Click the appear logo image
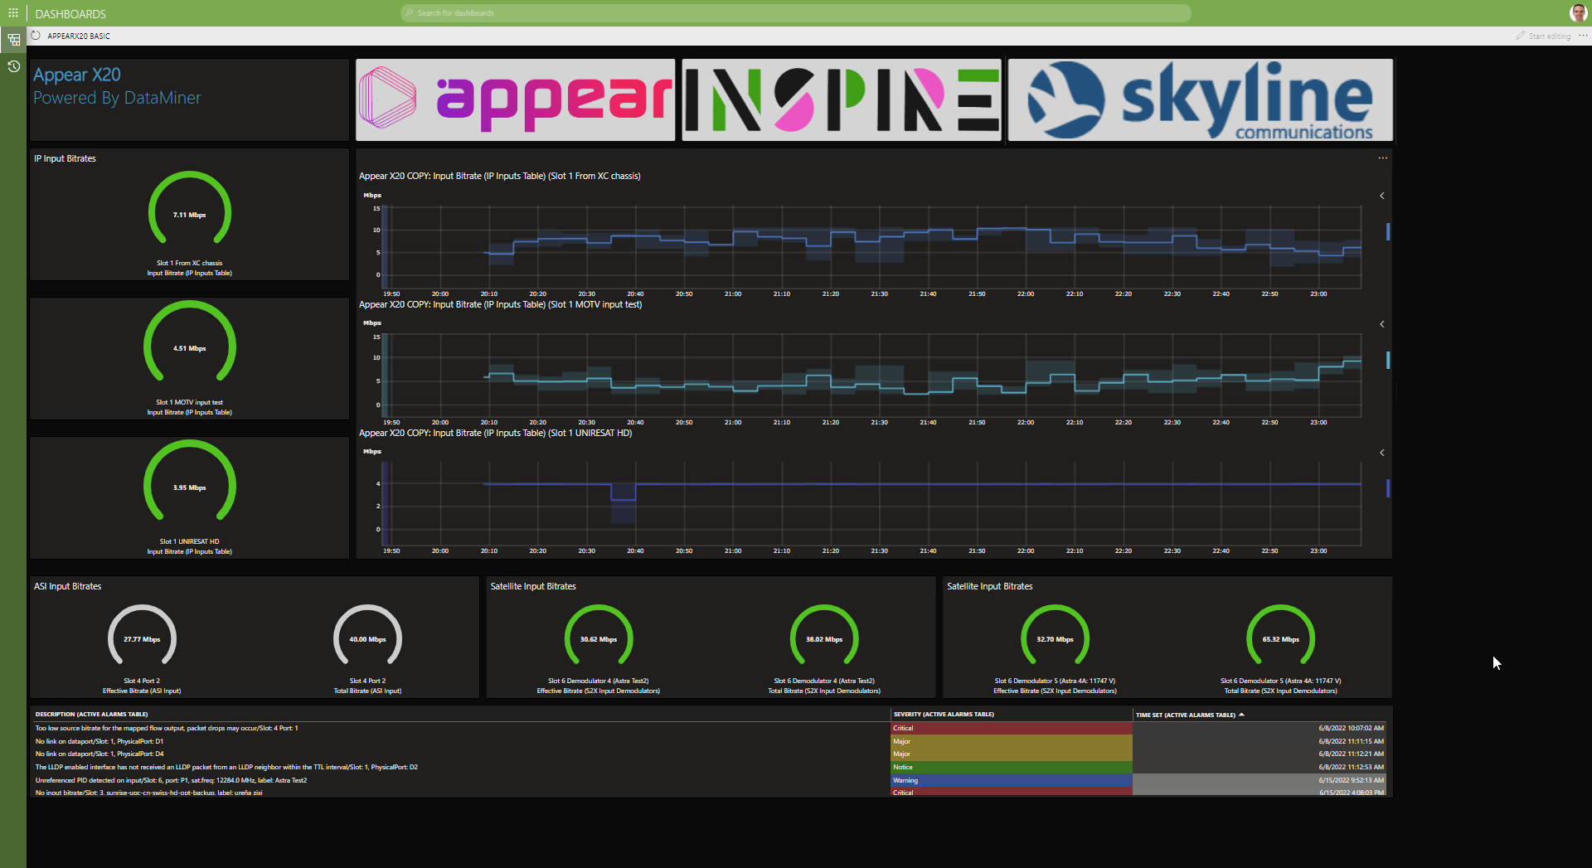Viewport: 1592px width, 868px height. point(516,99)
